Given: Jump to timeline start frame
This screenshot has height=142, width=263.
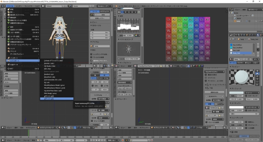Looking at the screenshot, I should pos(91,140).
